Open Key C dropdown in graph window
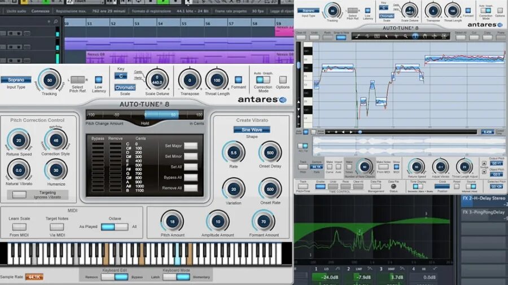Image resolution: width=508 pixels, height=285 pixels. [x=384, y=7]
